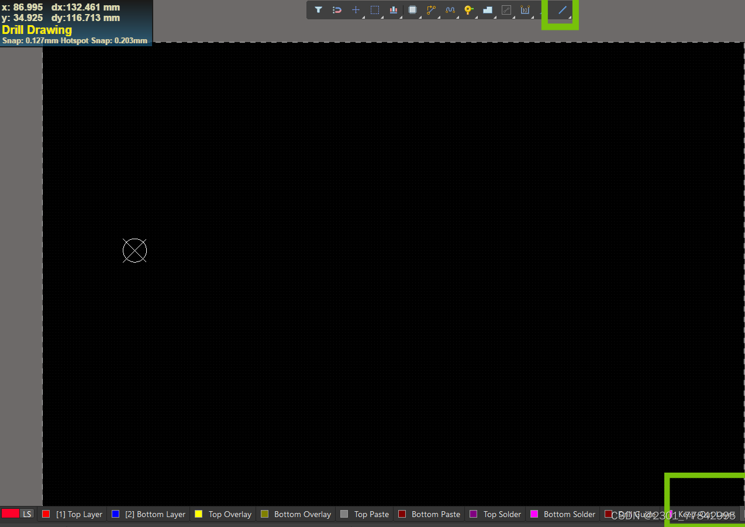The height and width of the screenshot is (527, 745).
Task: Select the Bottom Paste layer tab
Action: tap(429, 514)
